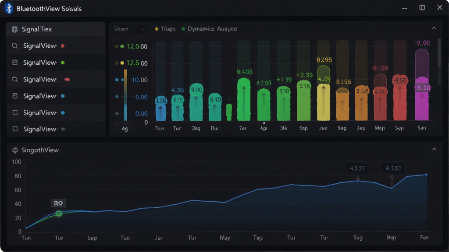
Task: Open the gear icon beside SiagothView
Action: (x=15, y=150)
